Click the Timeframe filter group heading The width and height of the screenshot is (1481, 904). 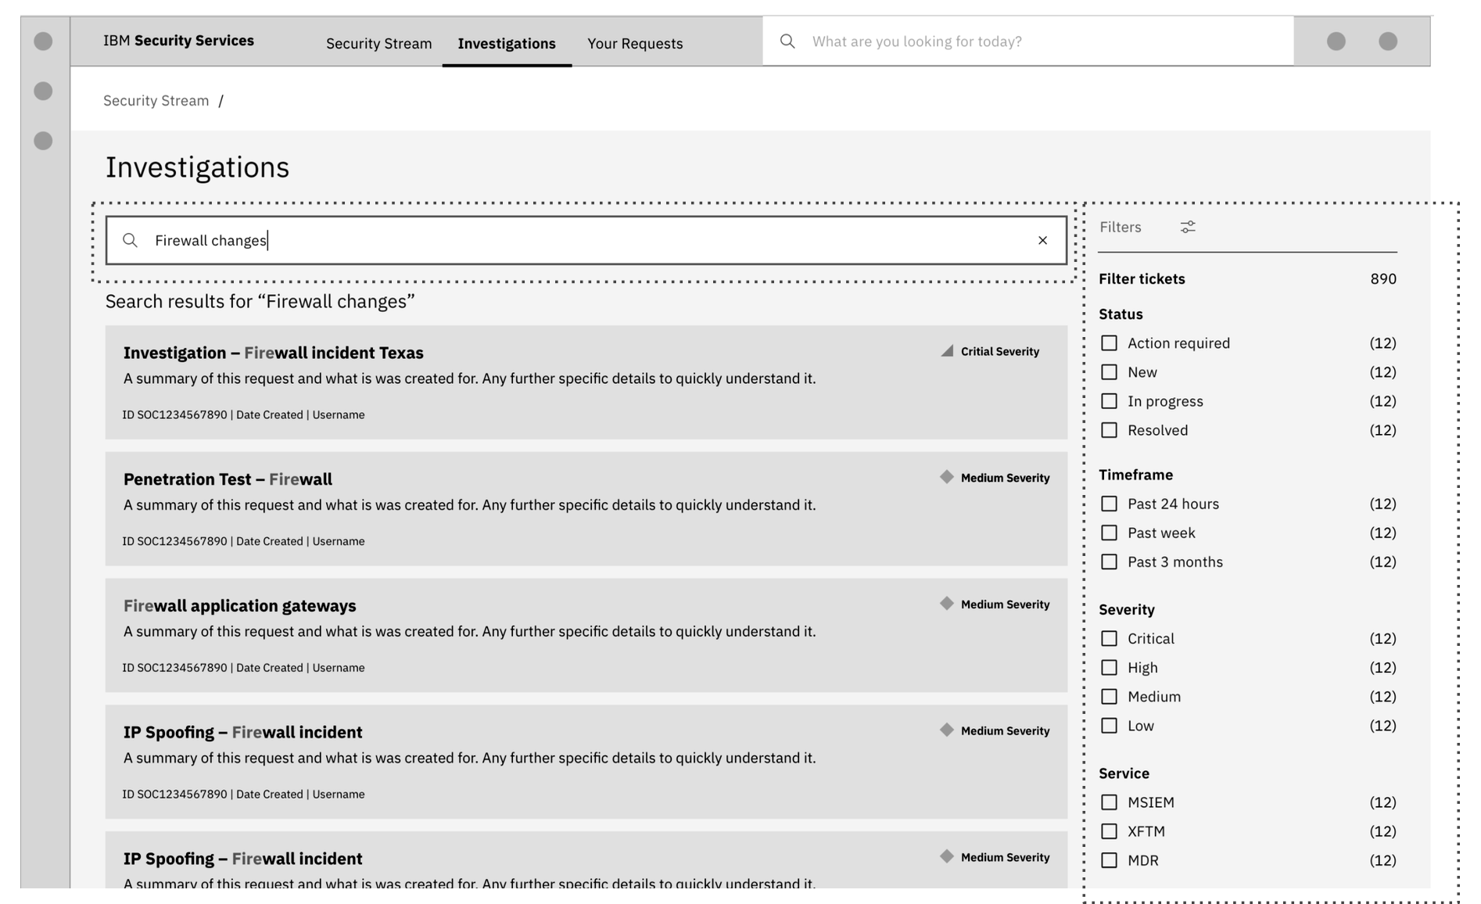click(x=1135, y=475)
